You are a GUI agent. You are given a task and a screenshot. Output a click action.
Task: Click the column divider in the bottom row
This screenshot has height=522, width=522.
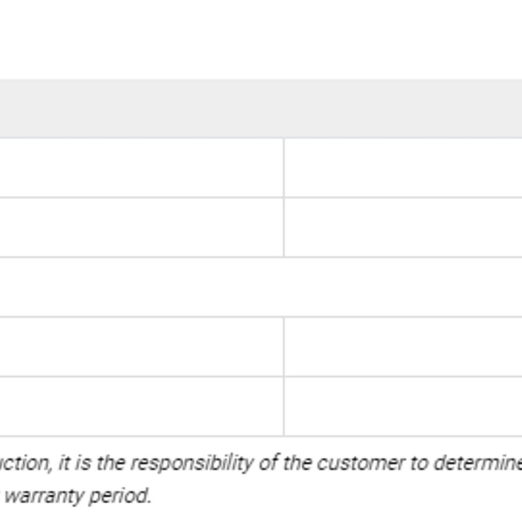tap(284, 406)
